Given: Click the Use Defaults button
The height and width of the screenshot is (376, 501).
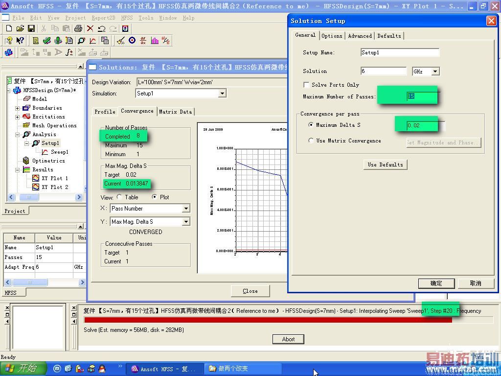Looking at the screenshot, I should 385,164.
